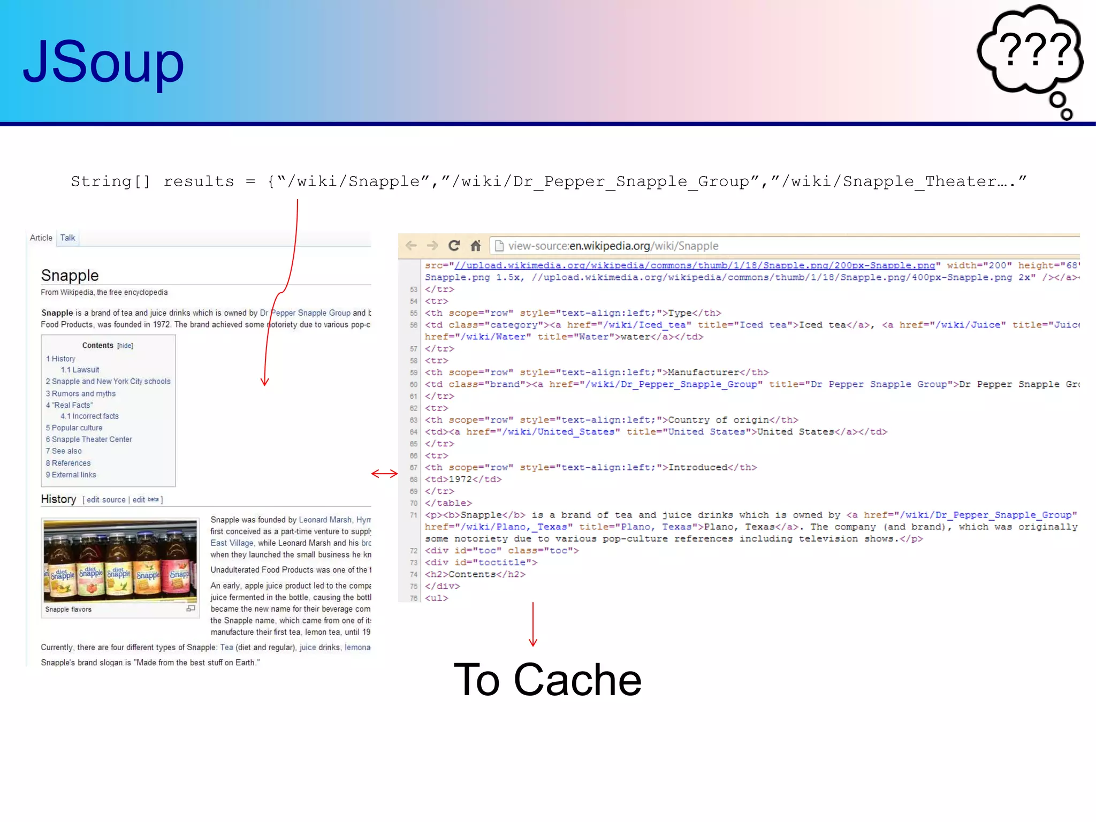Open the Snapple flavors bottle photo
The image size is (1096, 822).
pos(120,560)
